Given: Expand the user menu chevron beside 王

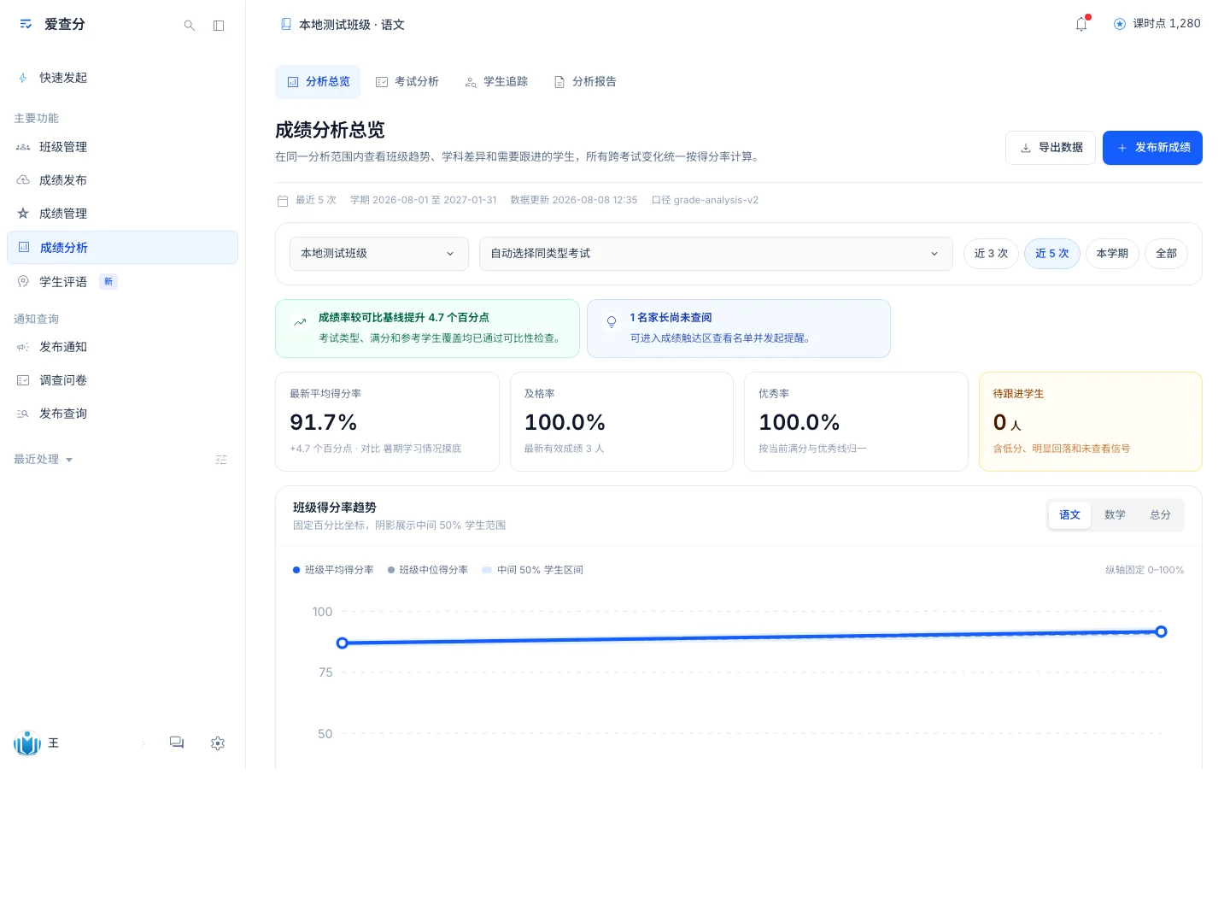Looking at the screenshot, I should [143, 743].
